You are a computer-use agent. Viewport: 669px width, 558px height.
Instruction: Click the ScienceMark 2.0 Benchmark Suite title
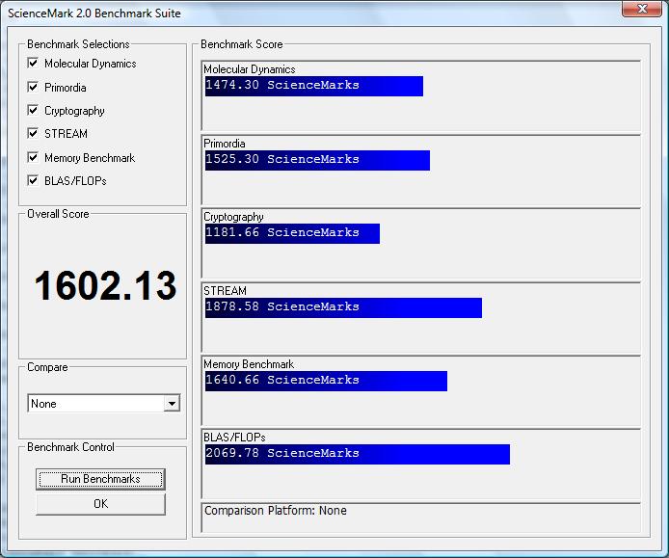(94, 13)
